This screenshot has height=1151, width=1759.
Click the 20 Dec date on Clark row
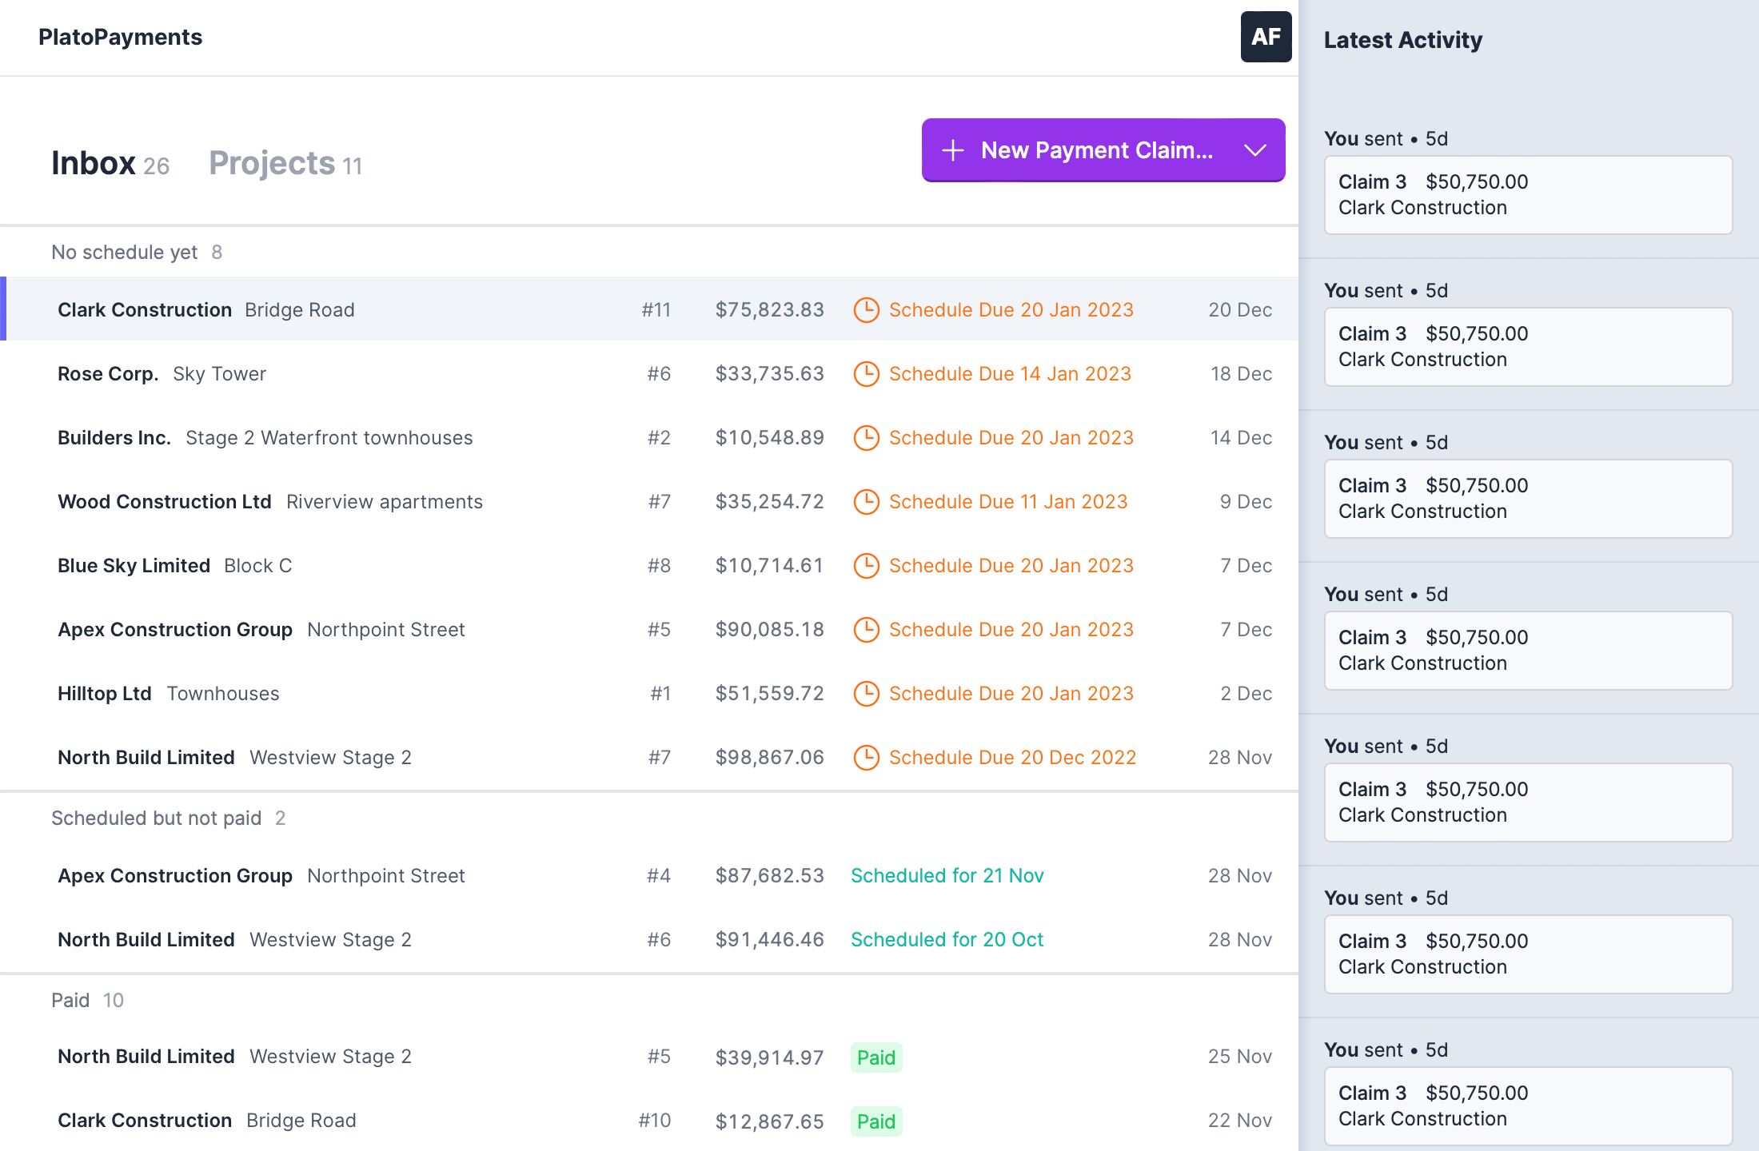[1240, 310]
